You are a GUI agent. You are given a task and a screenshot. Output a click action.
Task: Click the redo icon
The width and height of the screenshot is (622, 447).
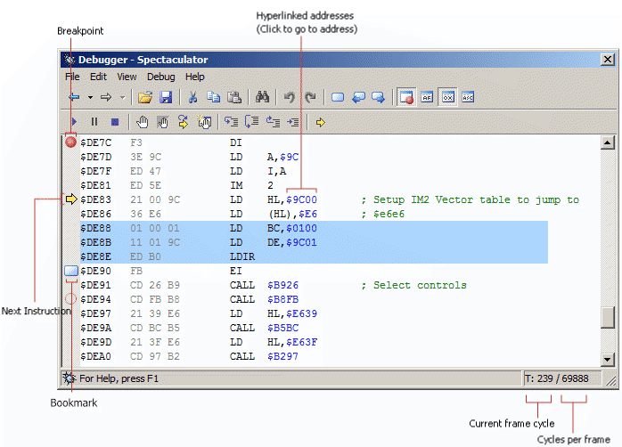(310, 97)
